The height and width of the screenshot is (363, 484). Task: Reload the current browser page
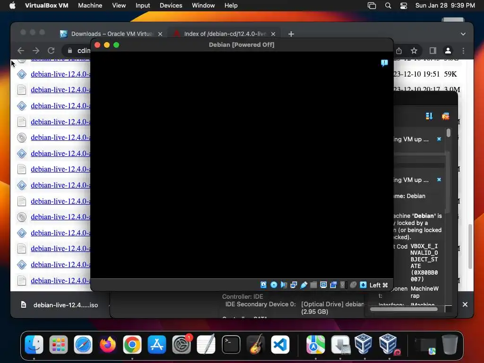click(x=51, y=51)
